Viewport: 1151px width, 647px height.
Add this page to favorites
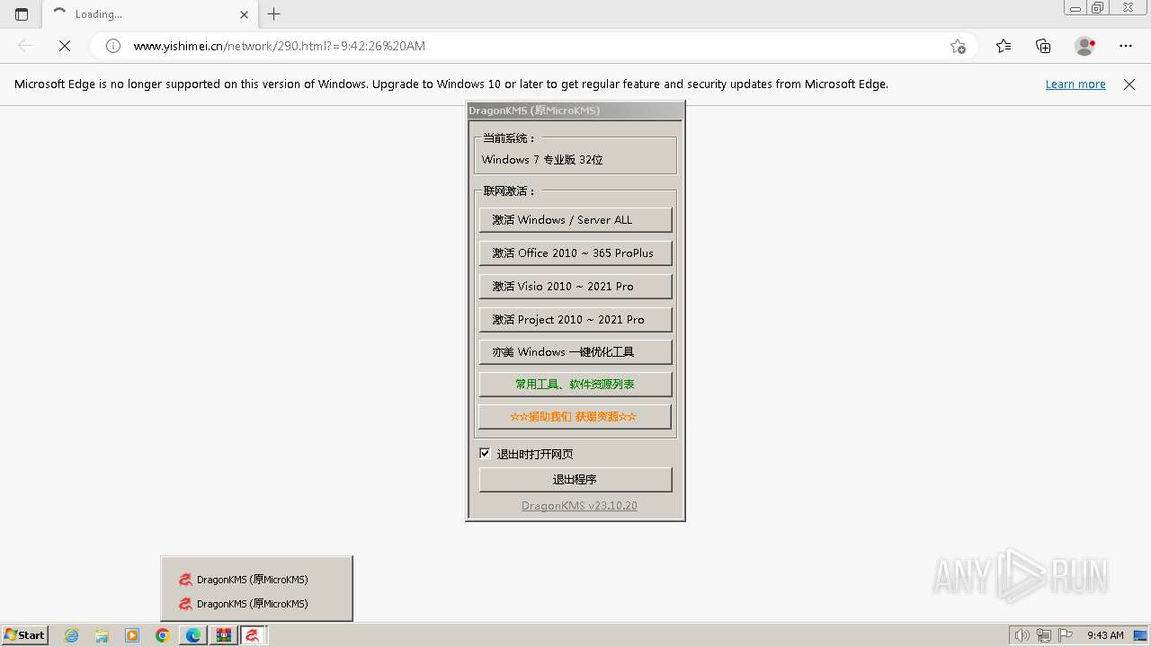tap(958, 46)
